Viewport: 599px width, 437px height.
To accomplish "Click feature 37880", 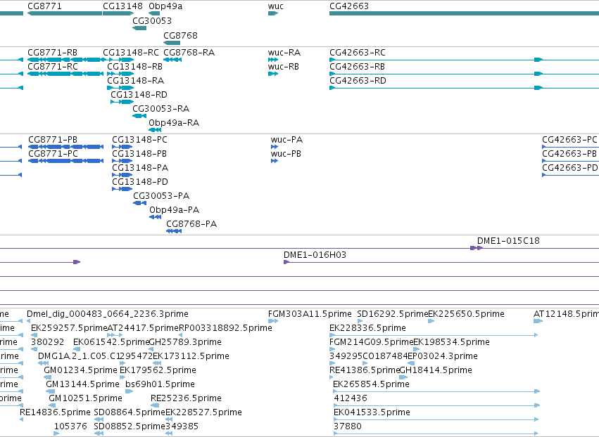I will (x=348, y=426).
